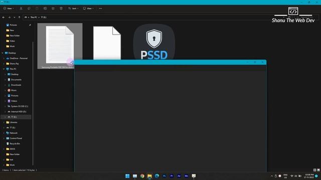Select Downloads under This PC

click(x=16, y=85)
